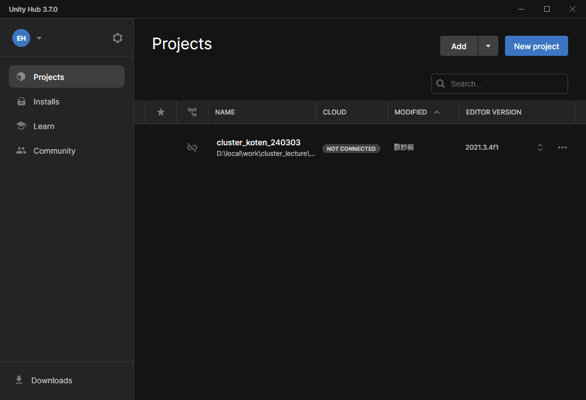The image size is (586, 400).
Task: Sort by the version control column icon
Action: pyautogui.click(x=192, y=112)
